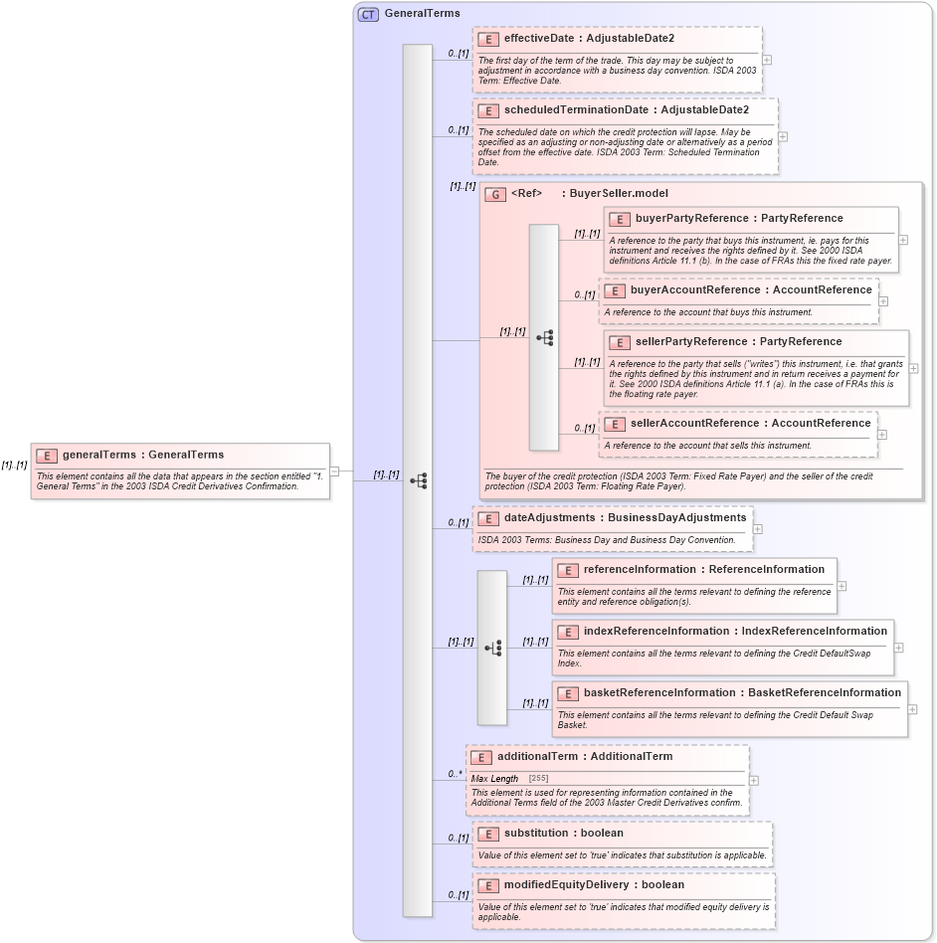The image size is (937, 943).
Task: Click the account that sells this instrument text
Action: click(x=708, y=446)
